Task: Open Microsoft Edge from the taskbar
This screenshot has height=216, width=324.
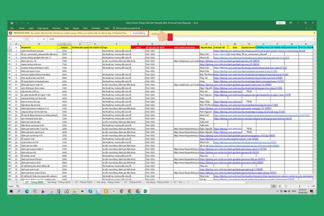Action: point(27,191)
